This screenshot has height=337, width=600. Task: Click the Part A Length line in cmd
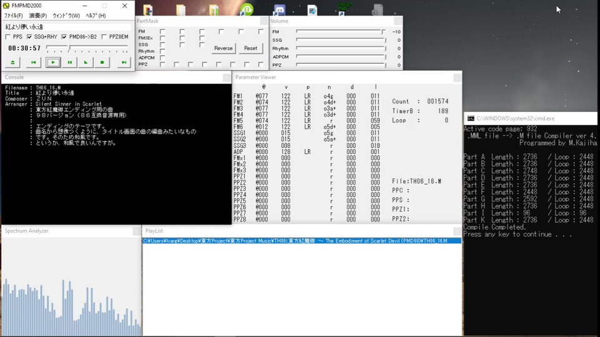pos(529,157)
